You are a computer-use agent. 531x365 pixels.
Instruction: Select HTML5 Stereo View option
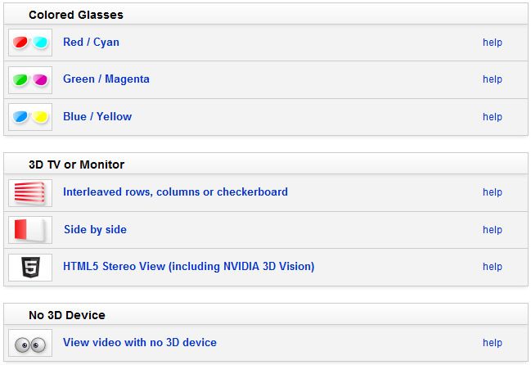point(188,267)
